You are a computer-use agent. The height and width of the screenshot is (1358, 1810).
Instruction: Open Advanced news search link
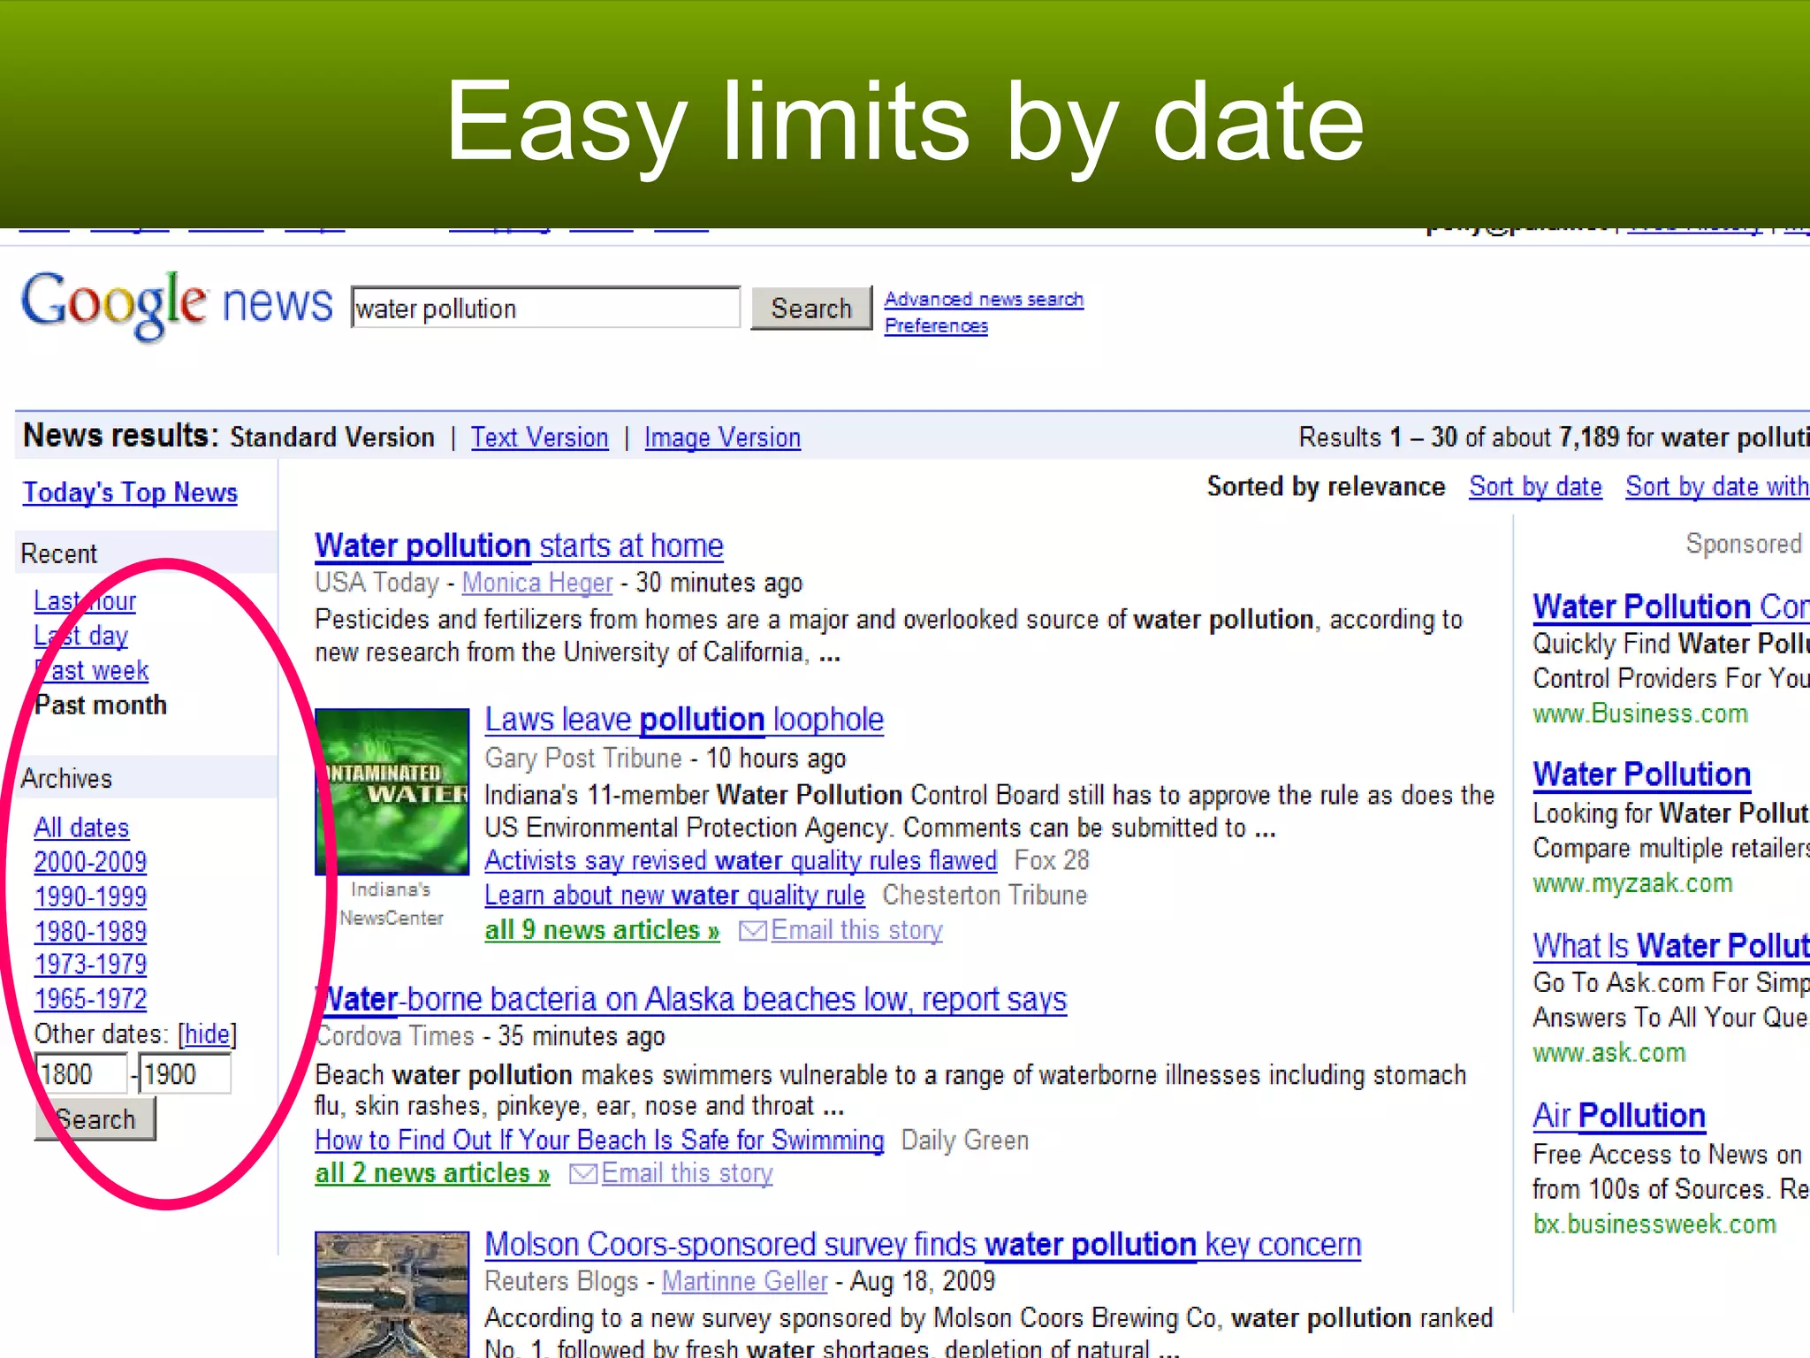tap(984, 299)
